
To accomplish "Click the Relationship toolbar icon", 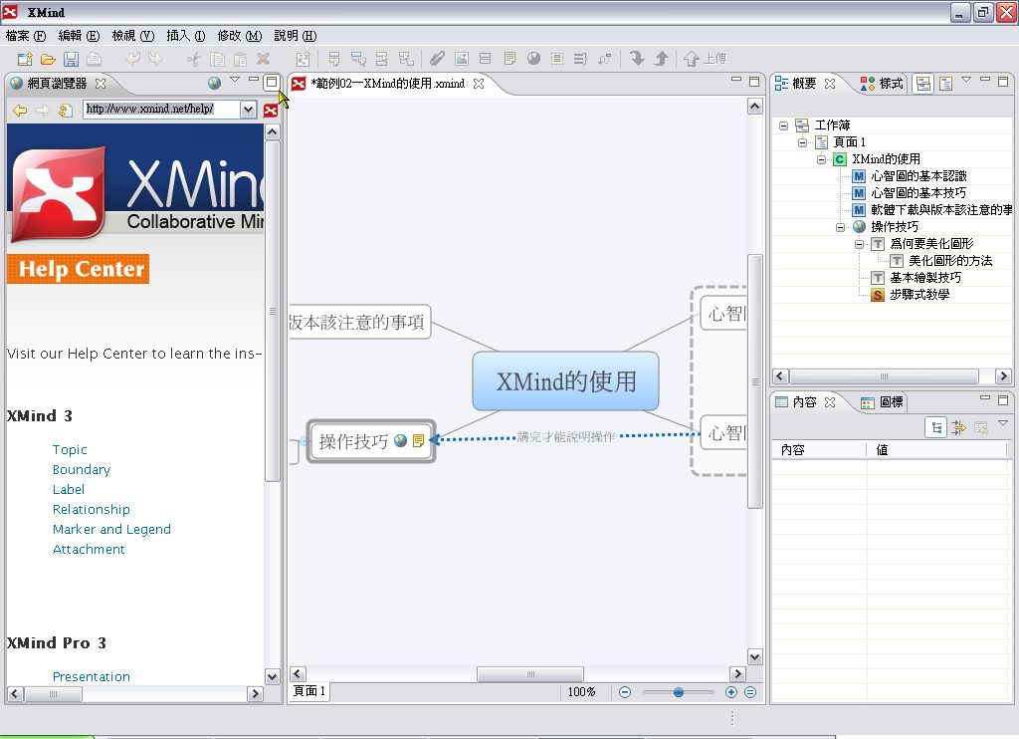I will click(x=604, y=59).
